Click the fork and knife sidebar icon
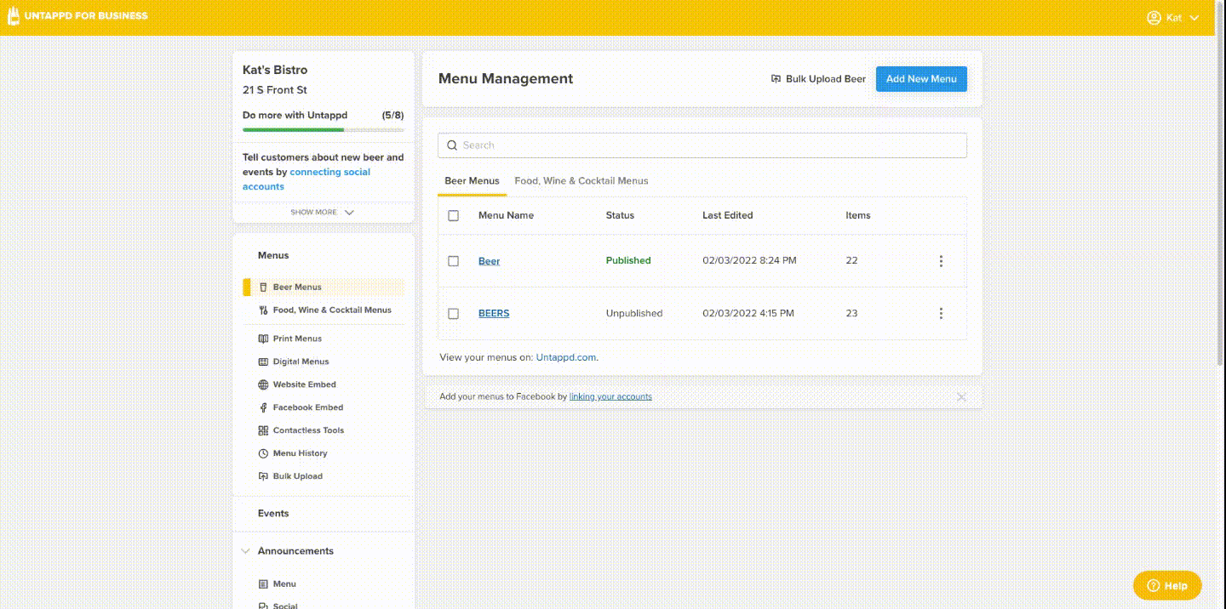Viewport: 1226px width, 609px height. pos(264,310)
